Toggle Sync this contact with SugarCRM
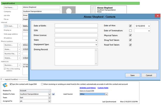This screenshot has height=105, width=161. (x=11, y=84)
